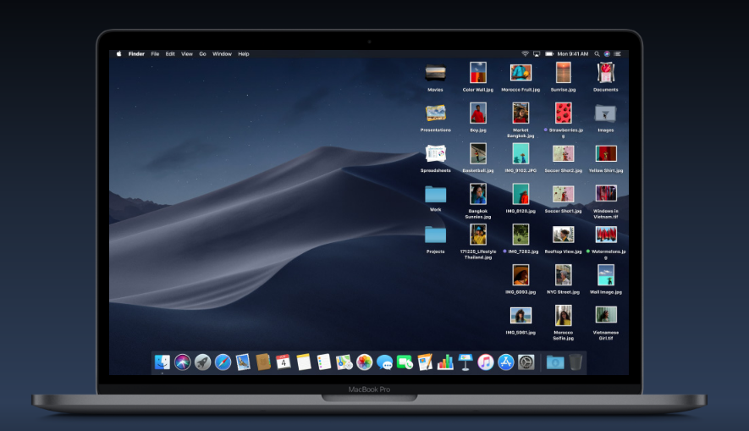Click Siri icon in menu bar

tap(607, 54)
